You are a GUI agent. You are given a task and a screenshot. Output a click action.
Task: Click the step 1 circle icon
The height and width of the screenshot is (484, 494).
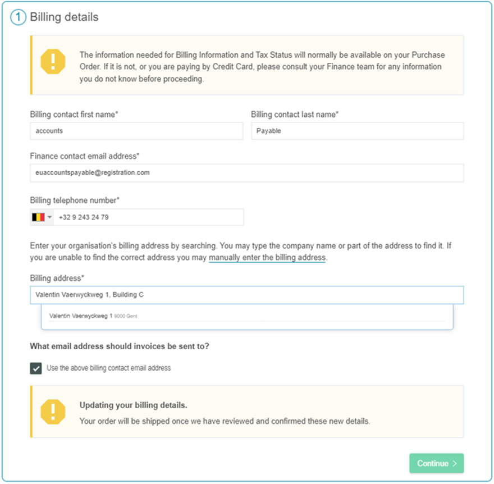(x=18, y=17)
